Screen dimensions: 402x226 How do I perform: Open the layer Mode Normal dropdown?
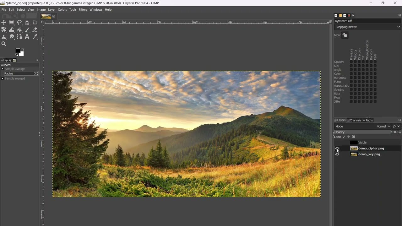383,126
